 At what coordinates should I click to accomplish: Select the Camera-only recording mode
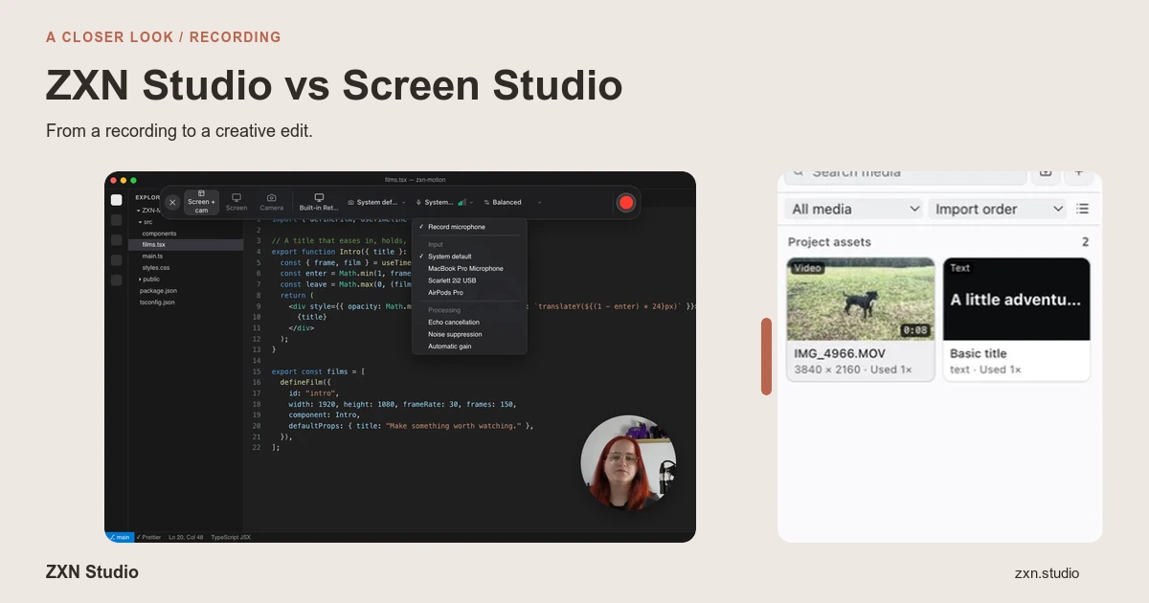271,202
